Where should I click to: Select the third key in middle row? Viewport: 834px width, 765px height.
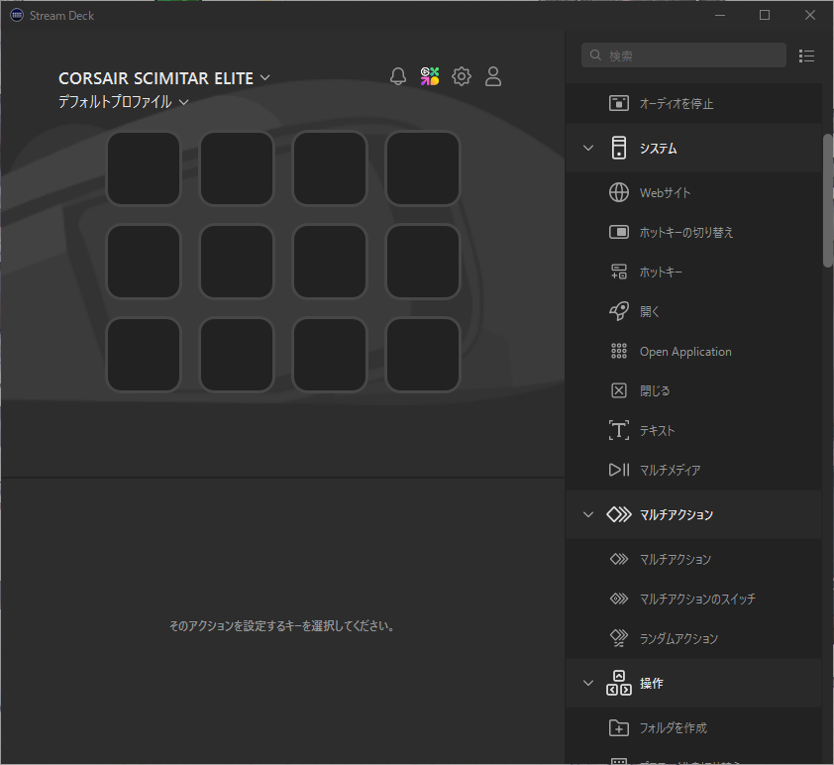pyautogui.click(x=330, y=262)
